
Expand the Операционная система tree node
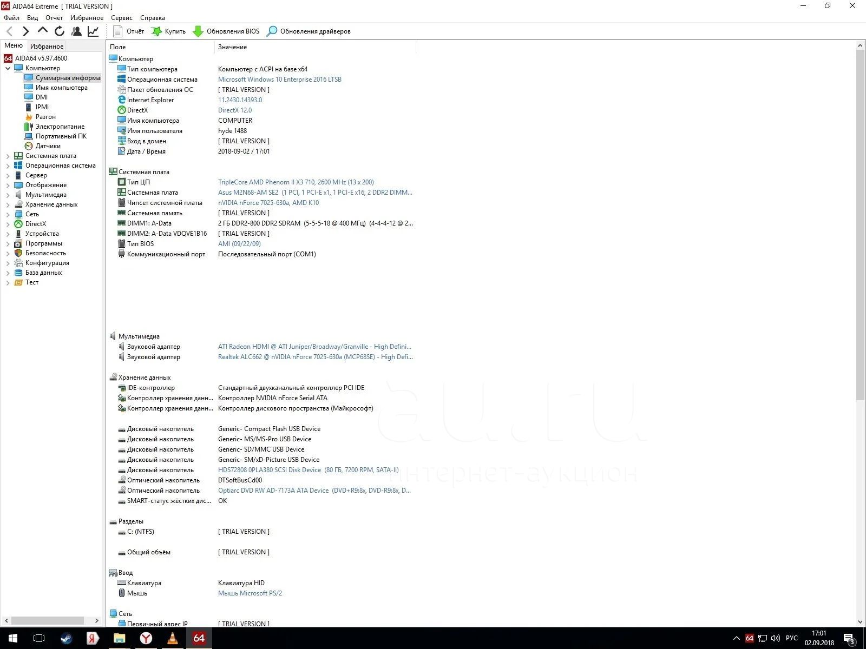(x=8, y=165)
